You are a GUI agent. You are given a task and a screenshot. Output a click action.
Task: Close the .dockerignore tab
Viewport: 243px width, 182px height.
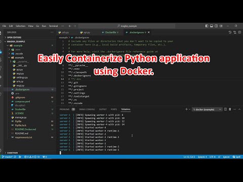(x=149, y=32)
